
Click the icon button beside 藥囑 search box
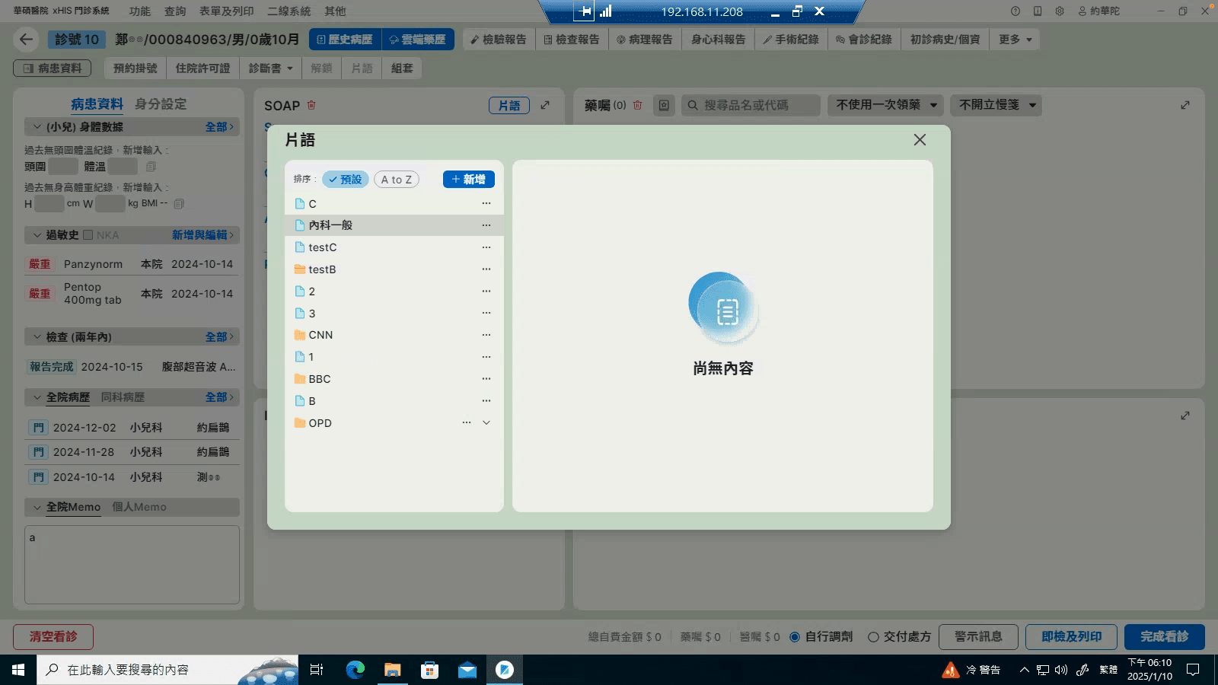[664, 105]
